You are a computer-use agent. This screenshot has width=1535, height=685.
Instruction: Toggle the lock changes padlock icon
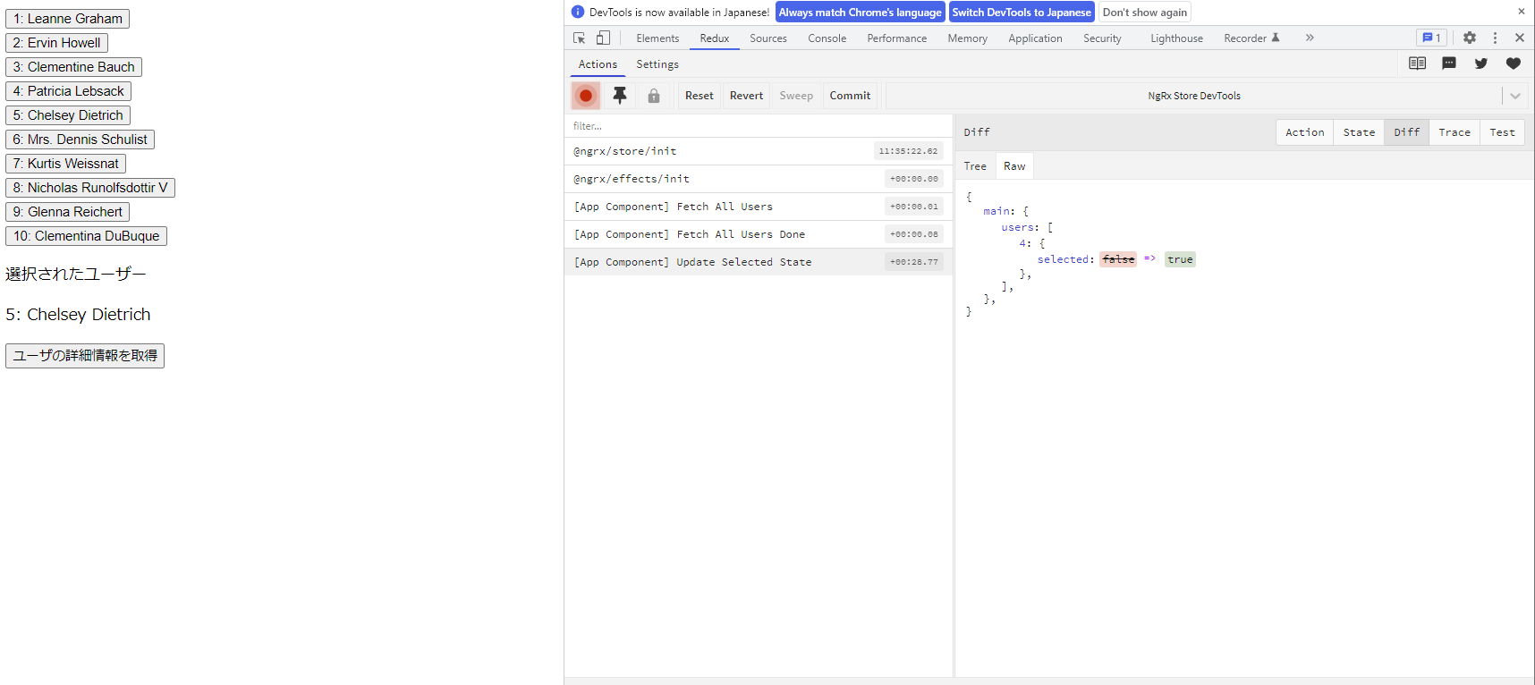click(x=654, y=96)
